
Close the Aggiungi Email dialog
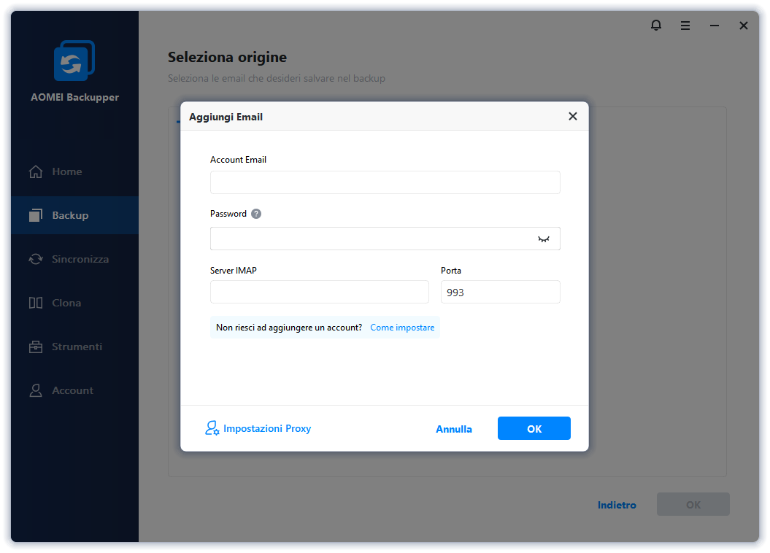(x=573, y=116)
